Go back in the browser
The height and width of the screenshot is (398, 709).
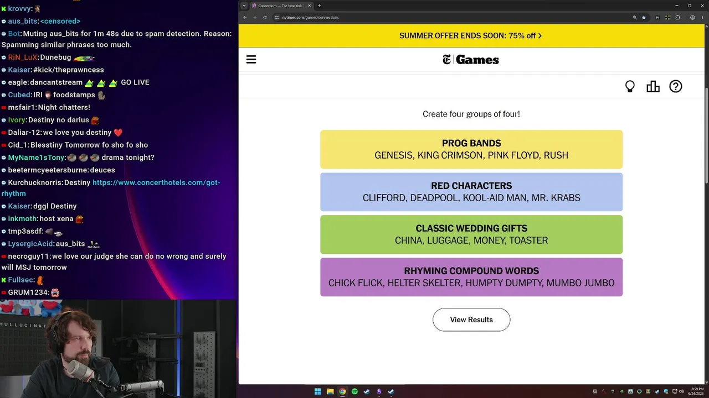[245, 17]
